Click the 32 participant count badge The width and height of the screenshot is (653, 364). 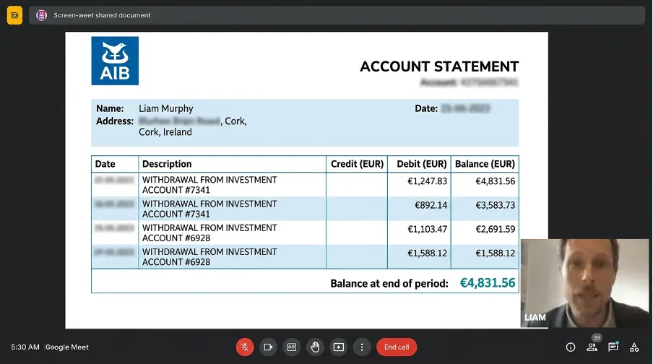(x=597, y=338)
